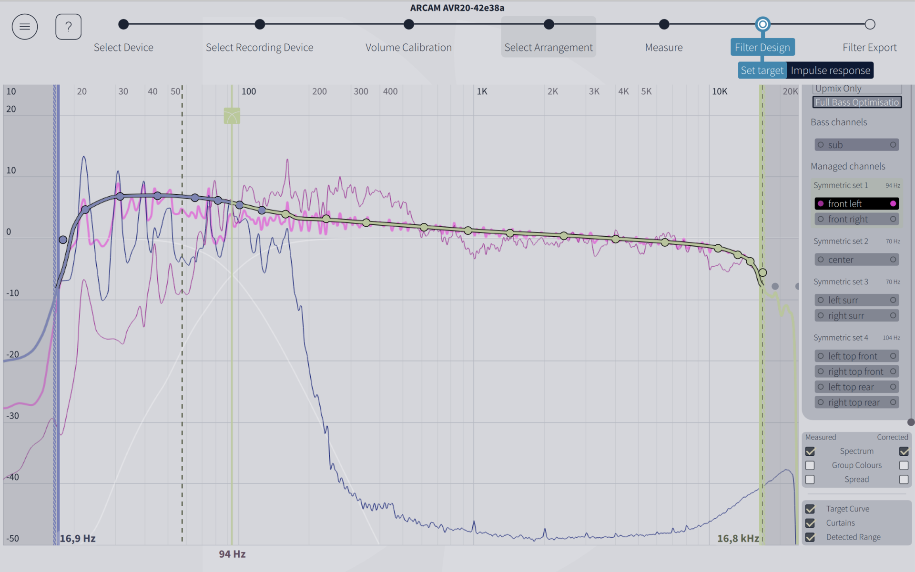This screenshot has width=915, height=572.
Task: Click the magenta dot on front left channel
Action: click(x=893, y=204)
